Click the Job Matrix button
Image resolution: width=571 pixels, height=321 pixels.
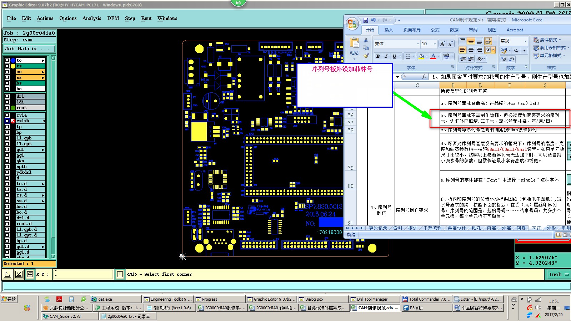29,49
